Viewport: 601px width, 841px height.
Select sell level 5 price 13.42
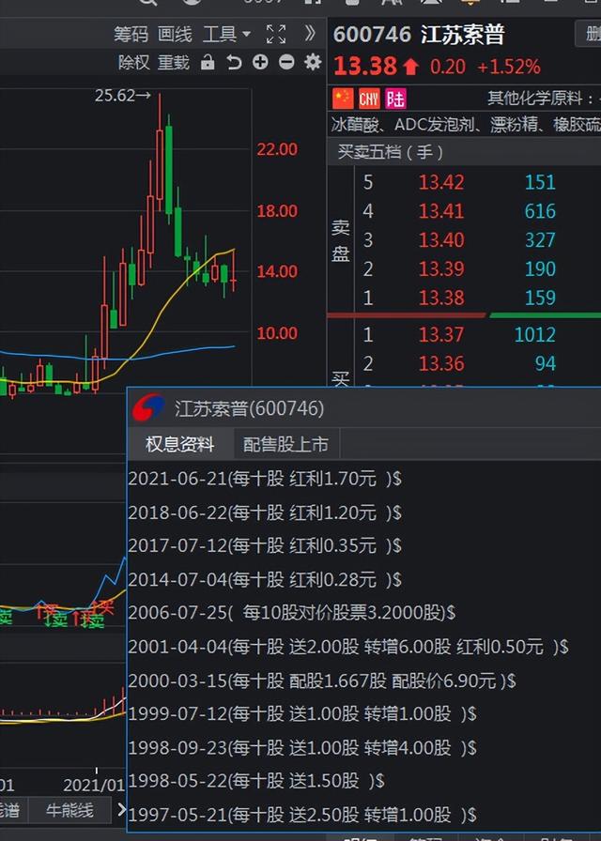(x=441, y=182)
